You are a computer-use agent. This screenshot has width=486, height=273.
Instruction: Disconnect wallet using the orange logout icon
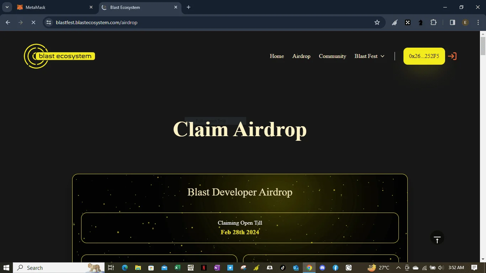452,56
